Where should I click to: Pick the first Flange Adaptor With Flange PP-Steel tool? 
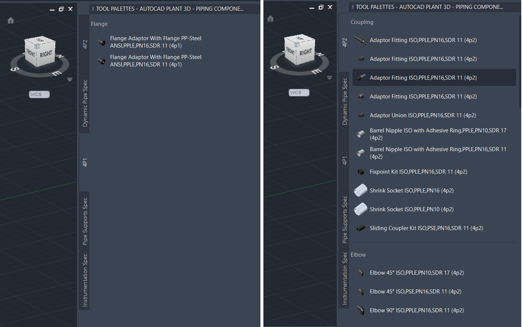pyautogui.click(x=150, y=42)
